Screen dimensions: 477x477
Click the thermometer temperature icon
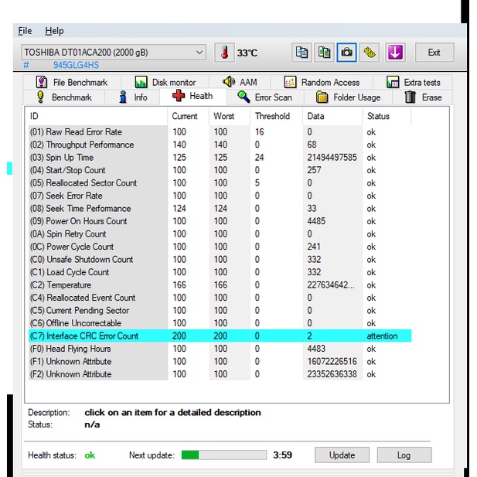click(224, 53)
